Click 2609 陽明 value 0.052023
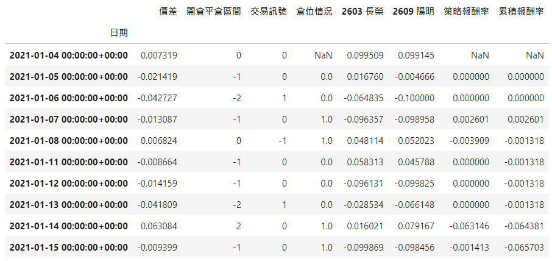 [x=416, y=140]
